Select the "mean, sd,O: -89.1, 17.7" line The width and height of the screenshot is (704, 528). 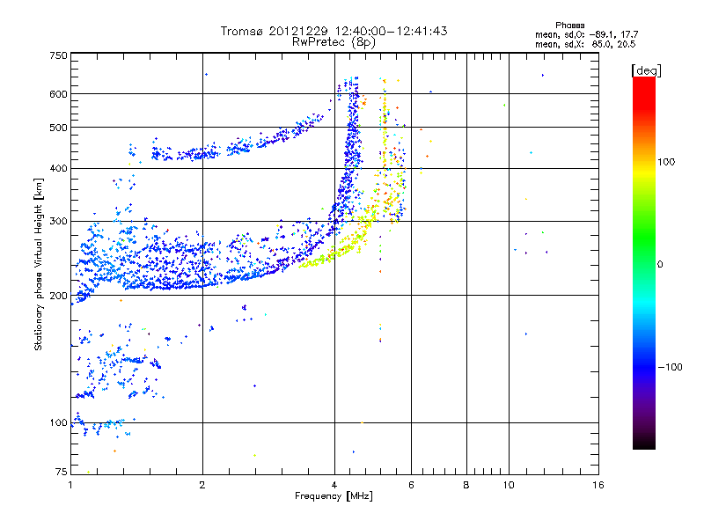point(586,34)
